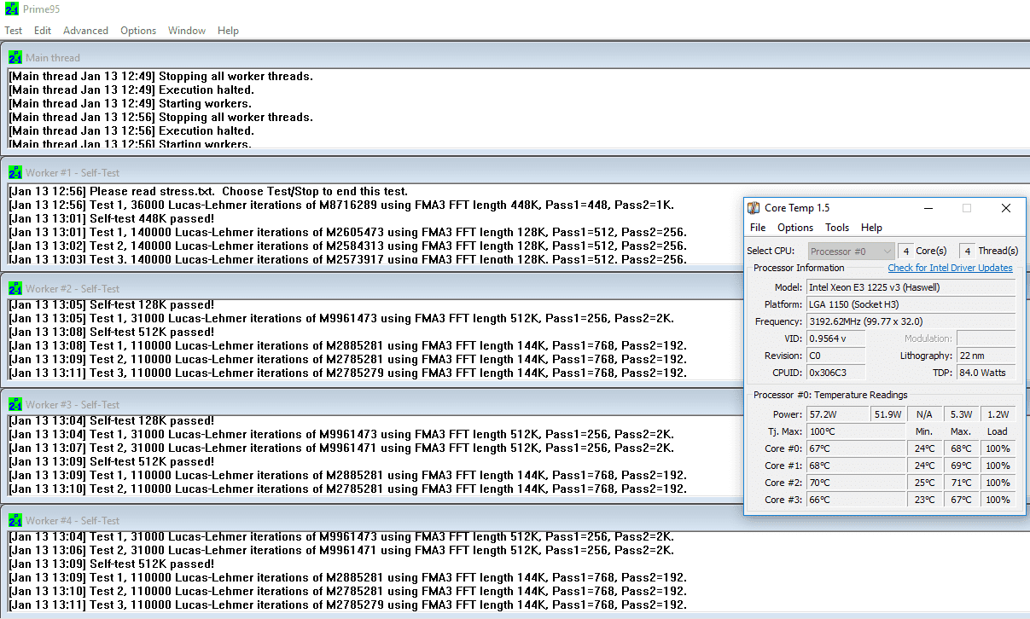Click the Worker #3 window icon
1030x619 pixels.
tap(15, 404)
